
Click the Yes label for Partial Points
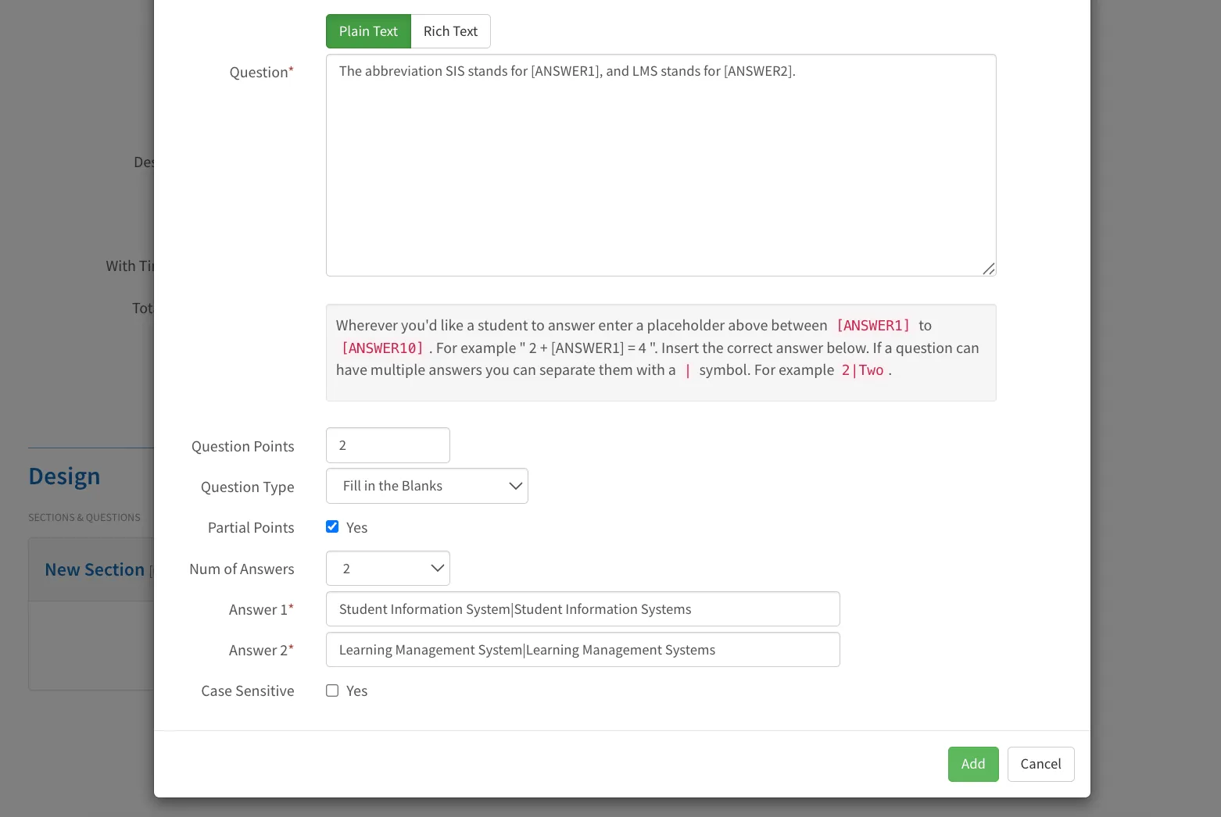pos(356,528)
